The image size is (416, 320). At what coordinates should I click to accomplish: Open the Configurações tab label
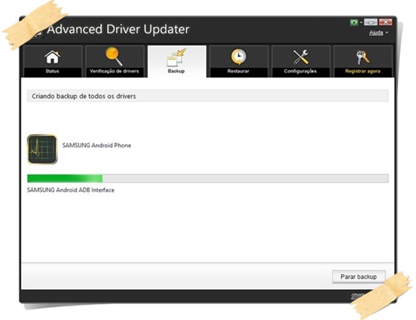300,71
